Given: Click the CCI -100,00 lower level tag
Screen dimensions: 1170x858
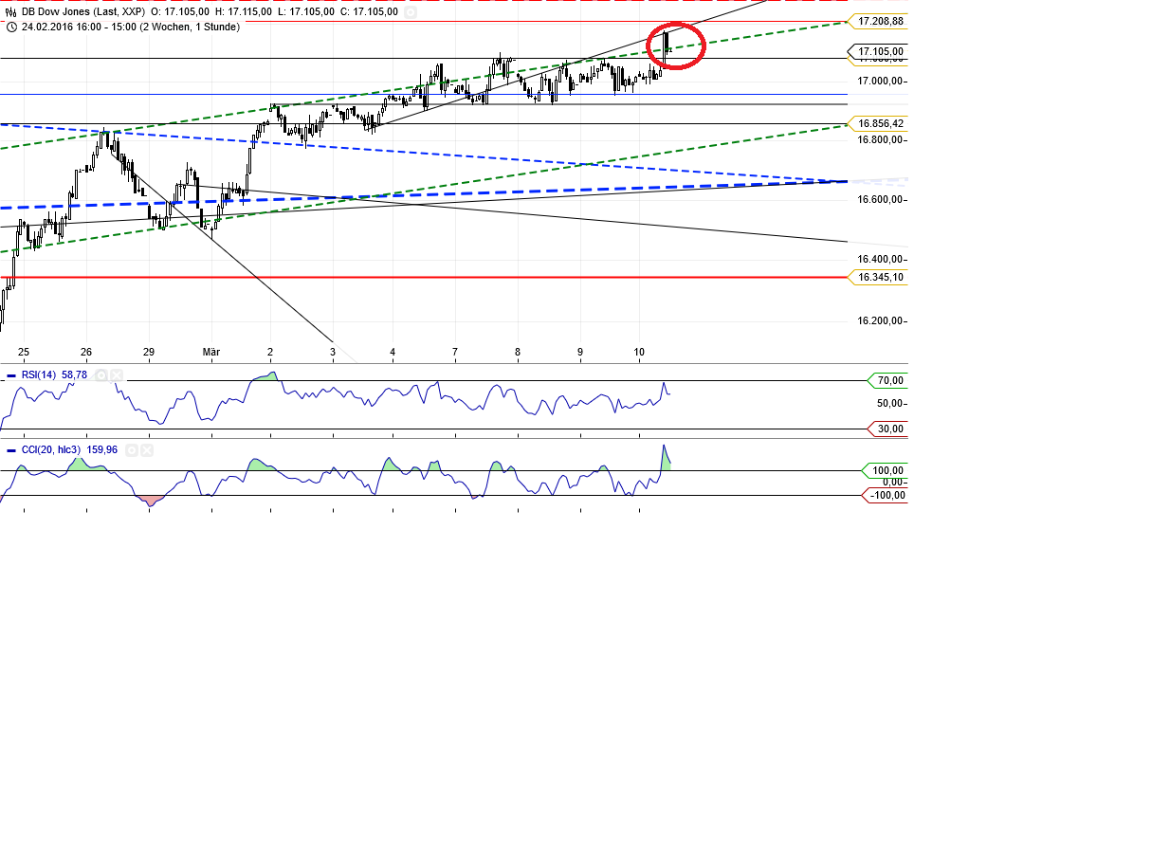Looking at the screenshot, I should click(887, 495).
